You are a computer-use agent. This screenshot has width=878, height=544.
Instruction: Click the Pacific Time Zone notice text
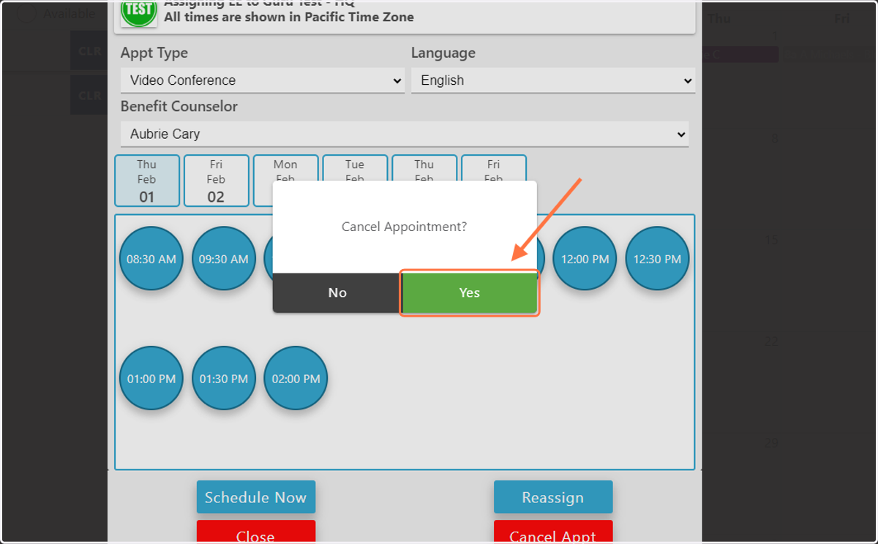coord(289,16)
